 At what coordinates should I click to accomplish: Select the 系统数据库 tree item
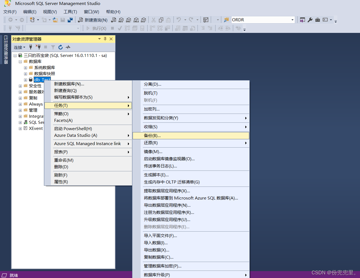(44, 67)
